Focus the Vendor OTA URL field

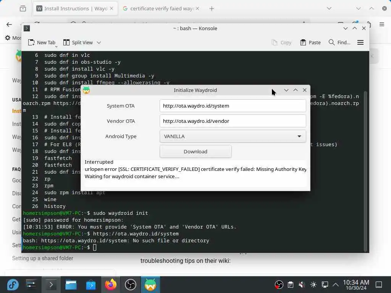coord(233,121)
